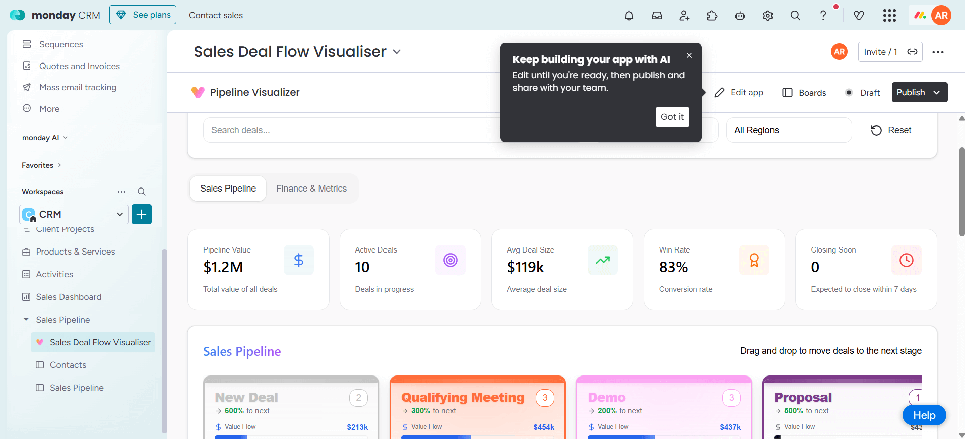Click the page vertical scrollbar
The height and width of the screenshot is (439, 965).
point(961,192)
